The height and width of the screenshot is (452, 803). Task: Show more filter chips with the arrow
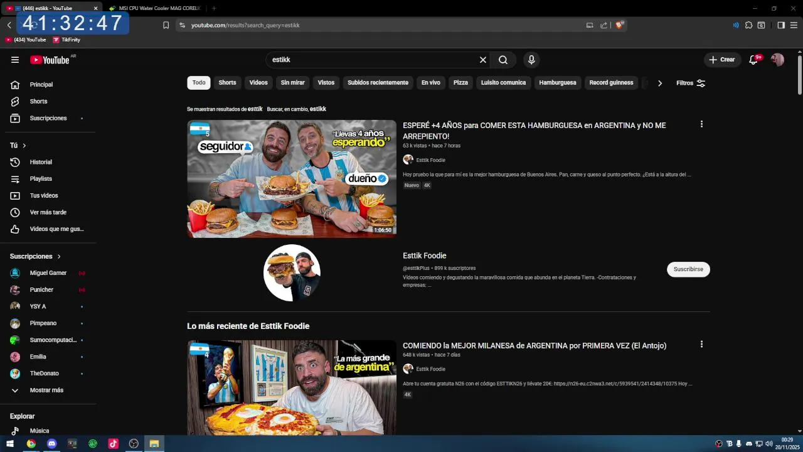(x=659, y=83)
